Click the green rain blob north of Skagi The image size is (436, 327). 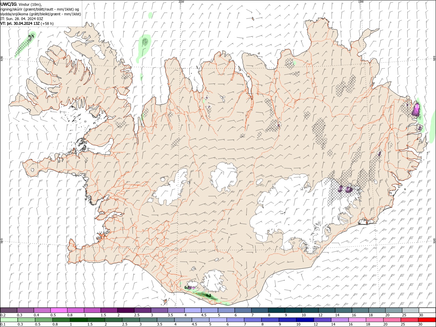144,46
